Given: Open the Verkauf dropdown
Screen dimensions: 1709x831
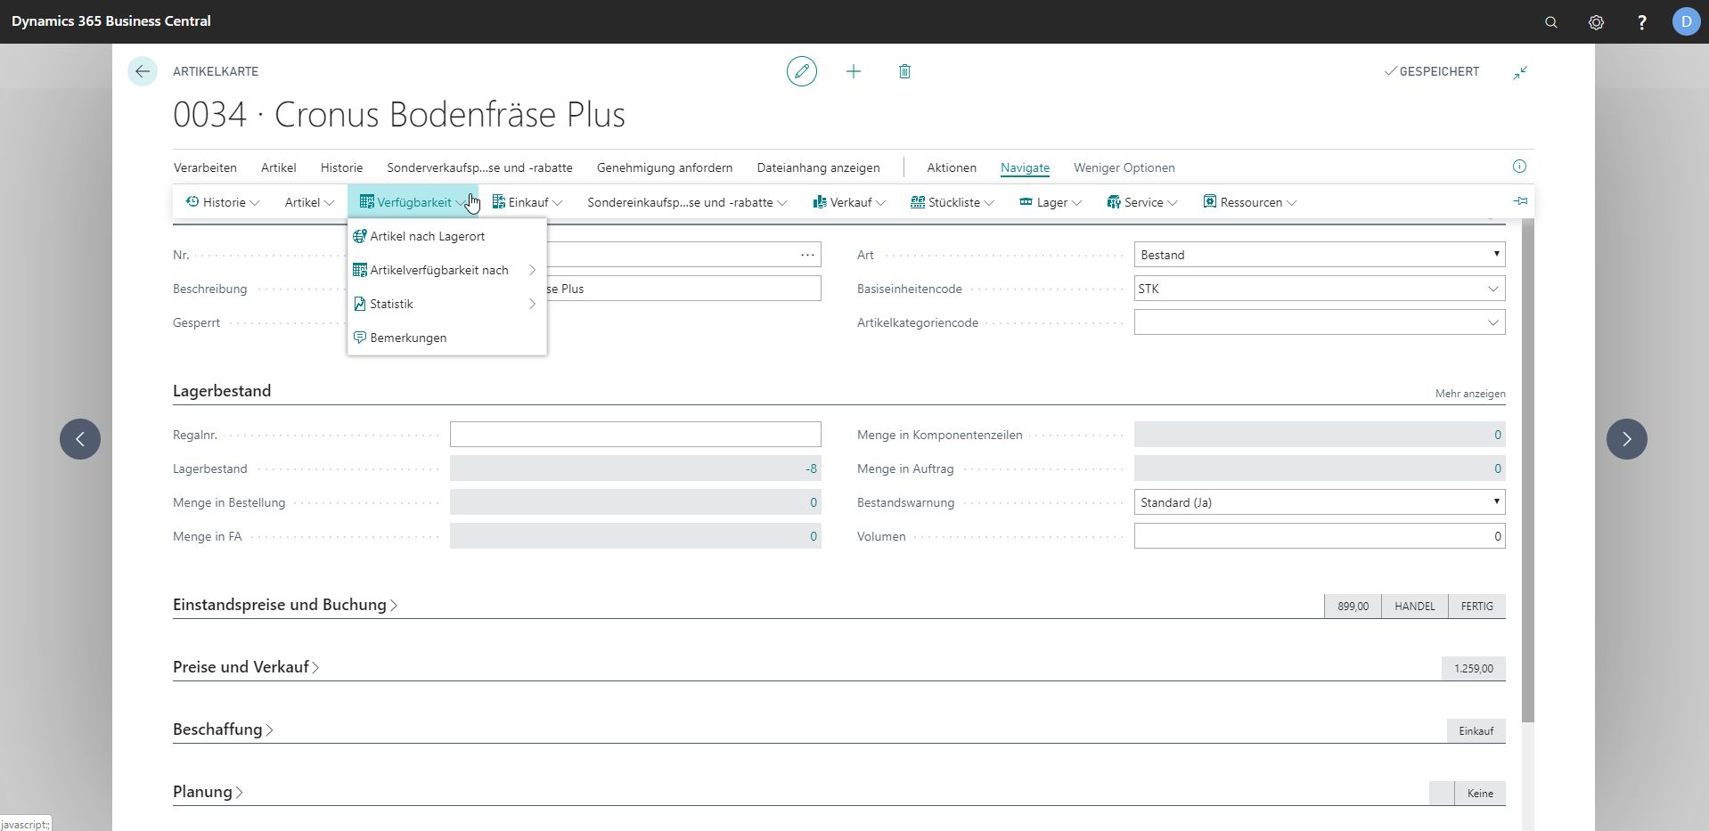Looking at the screenshot, I should click(849, 202).
